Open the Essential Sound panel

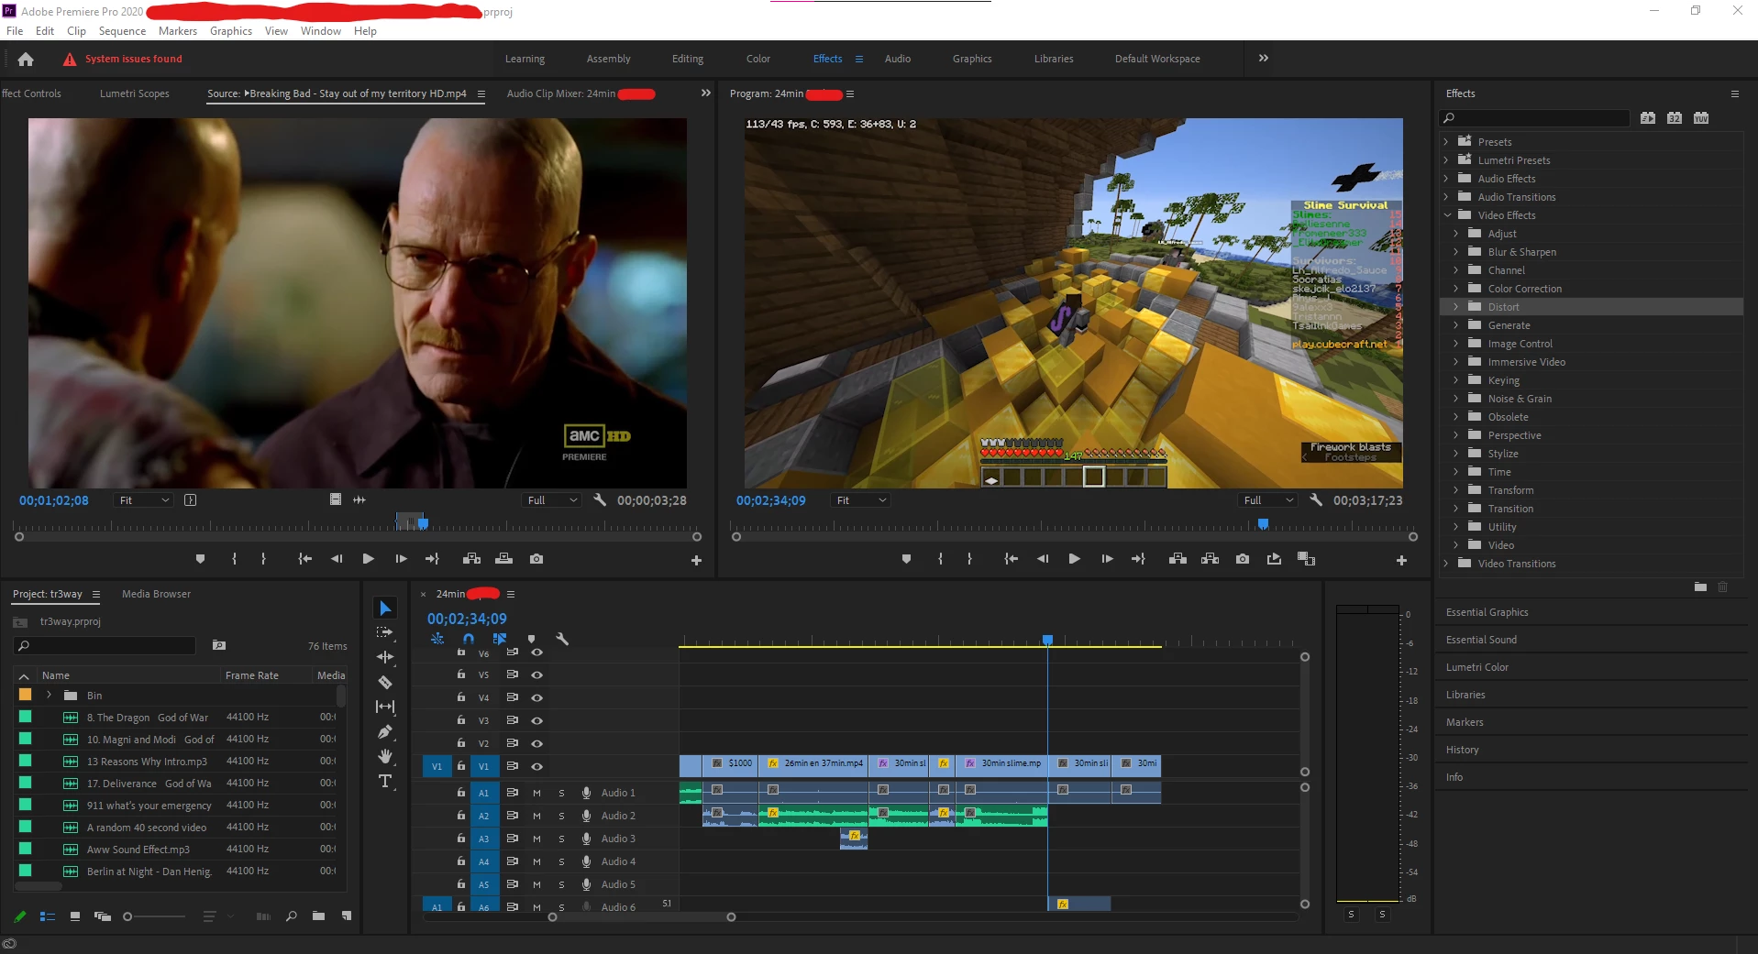(x=1482, y=640)
